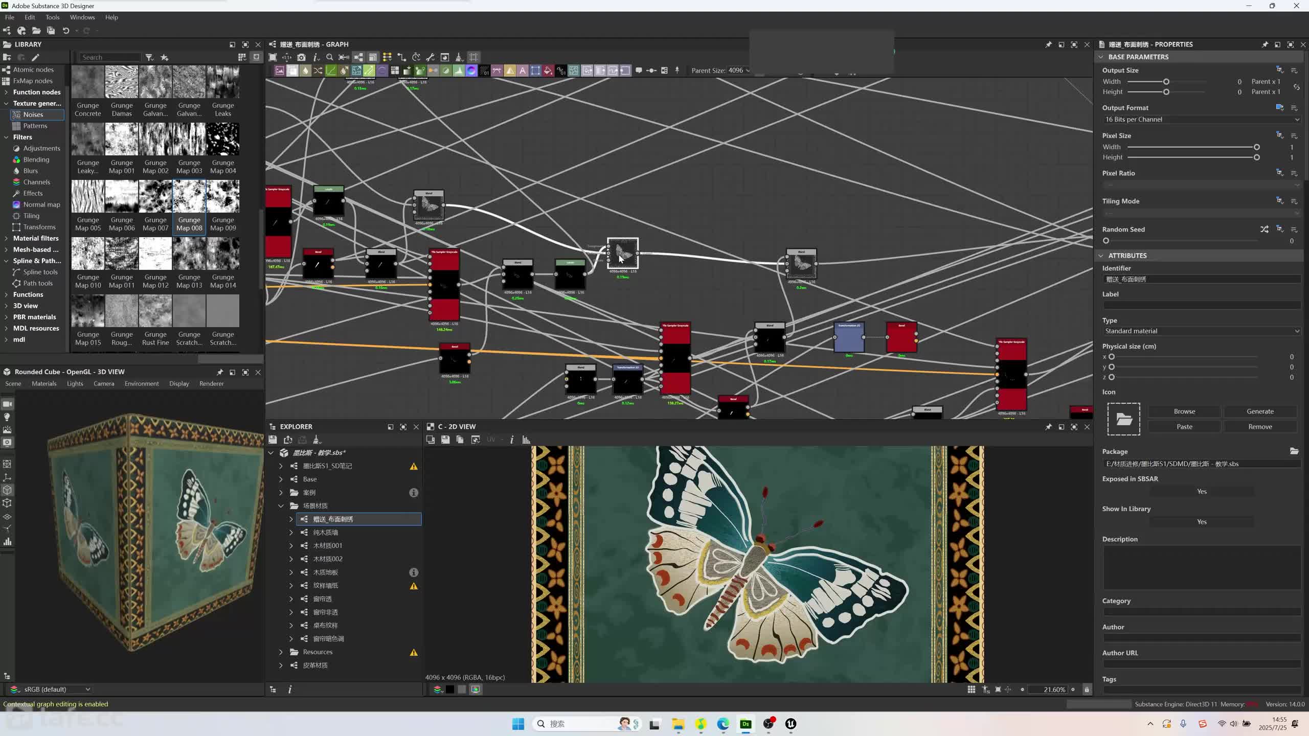Viewport: 1309px width, 736px height.
Task: Click the Library search field
Action: pyautogui.click(x=110, y=57)
